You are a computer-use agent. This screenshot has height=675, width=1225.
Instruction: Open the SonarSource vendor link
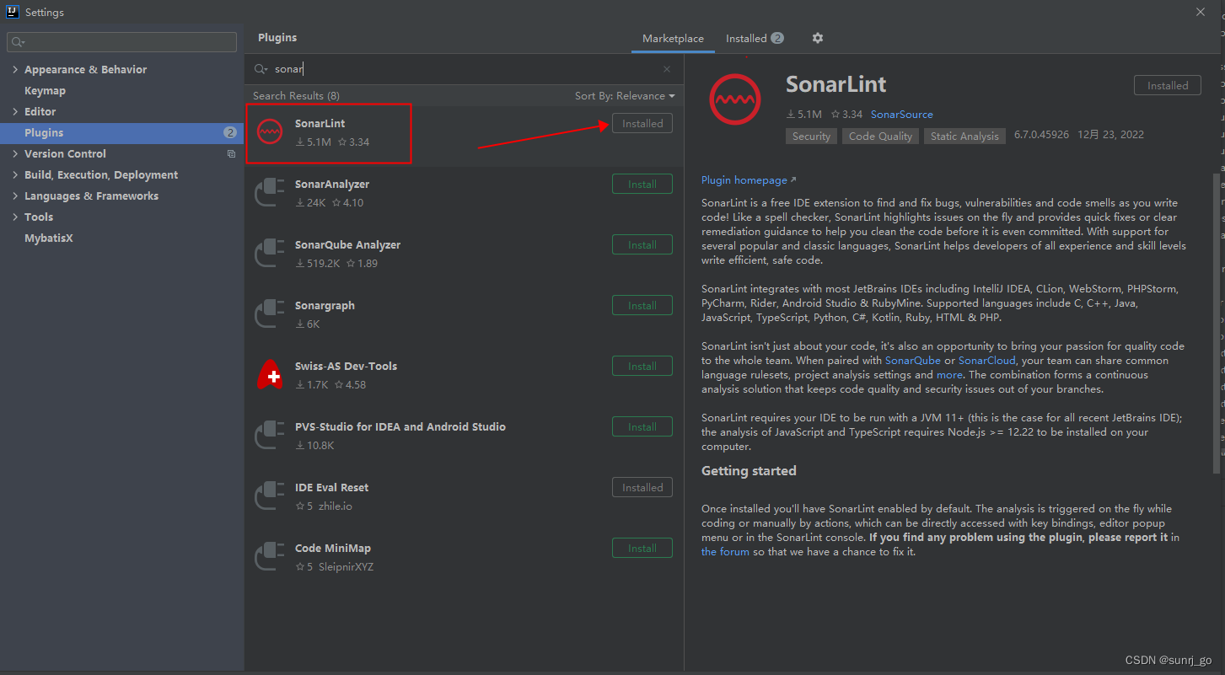click(901, 115)
